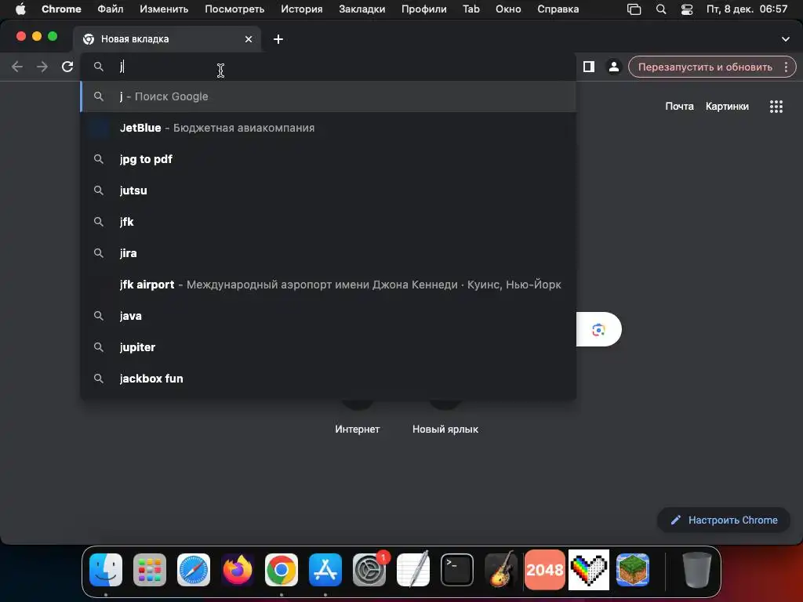This screenshot has width=803, height=602.
Task: Open the rainbow heart pixel app
Action: (x=588, y=569)
